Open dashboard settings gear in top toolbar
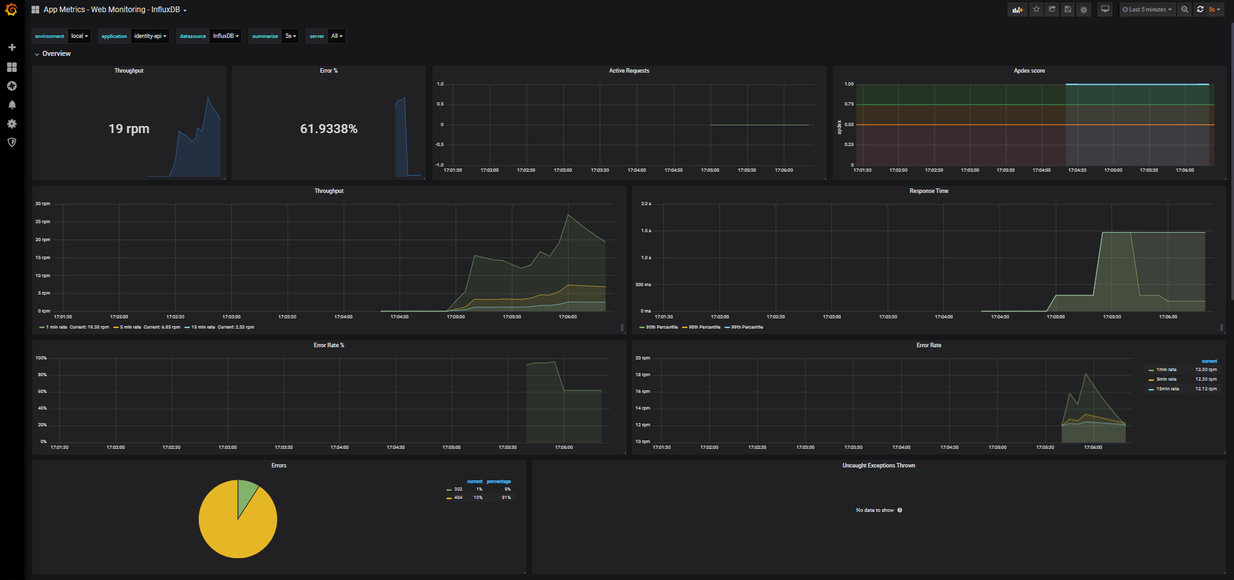 click(x=1084, y=10)
